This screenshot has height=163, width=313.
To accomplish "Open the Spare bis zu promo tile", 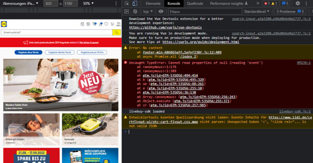I will [31, 155].
